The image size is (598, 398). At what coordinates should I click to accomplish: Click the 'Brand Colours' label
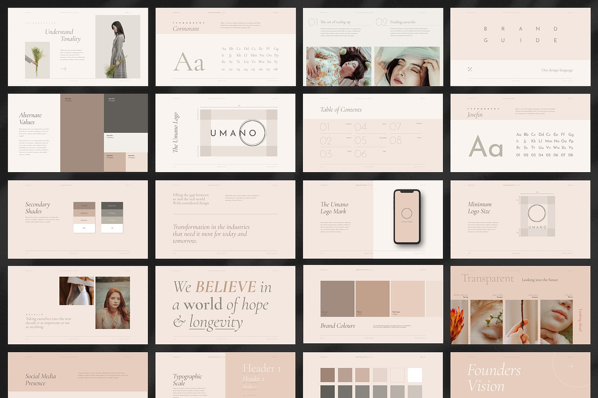click(x=338, y=326)
